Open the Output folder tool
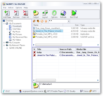 (36, 13)
